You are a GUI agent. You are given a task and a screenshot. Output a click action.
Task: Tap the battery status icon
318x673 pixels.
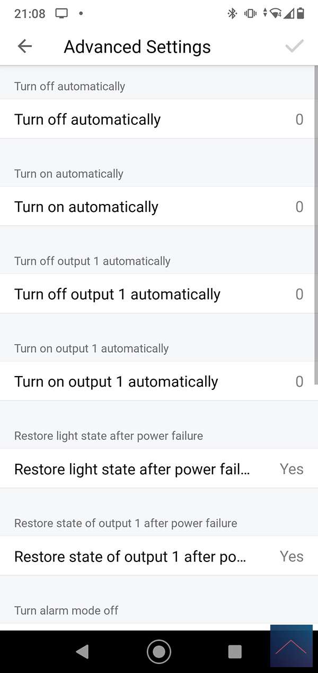point(301,14)
